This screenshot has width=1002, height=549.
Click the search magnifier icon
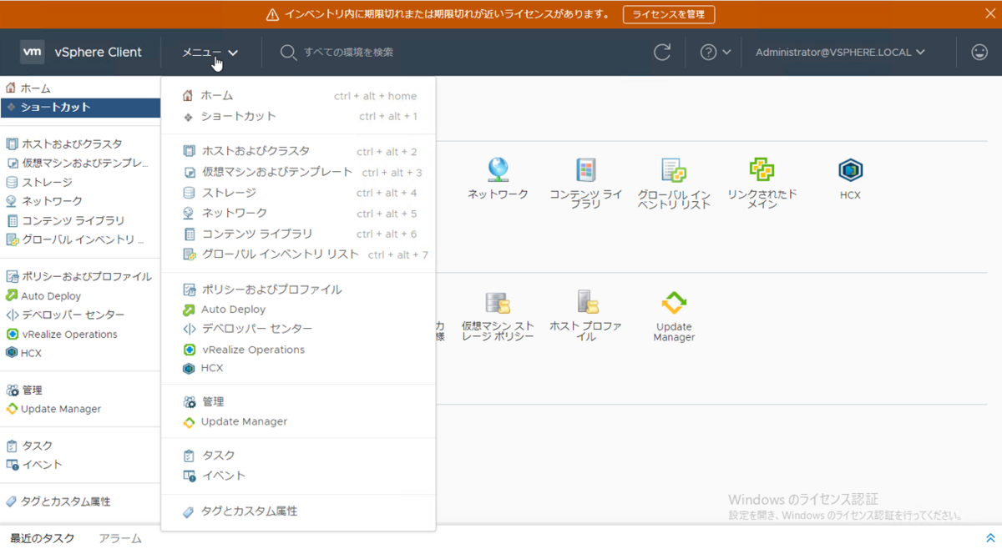point(288,53)
